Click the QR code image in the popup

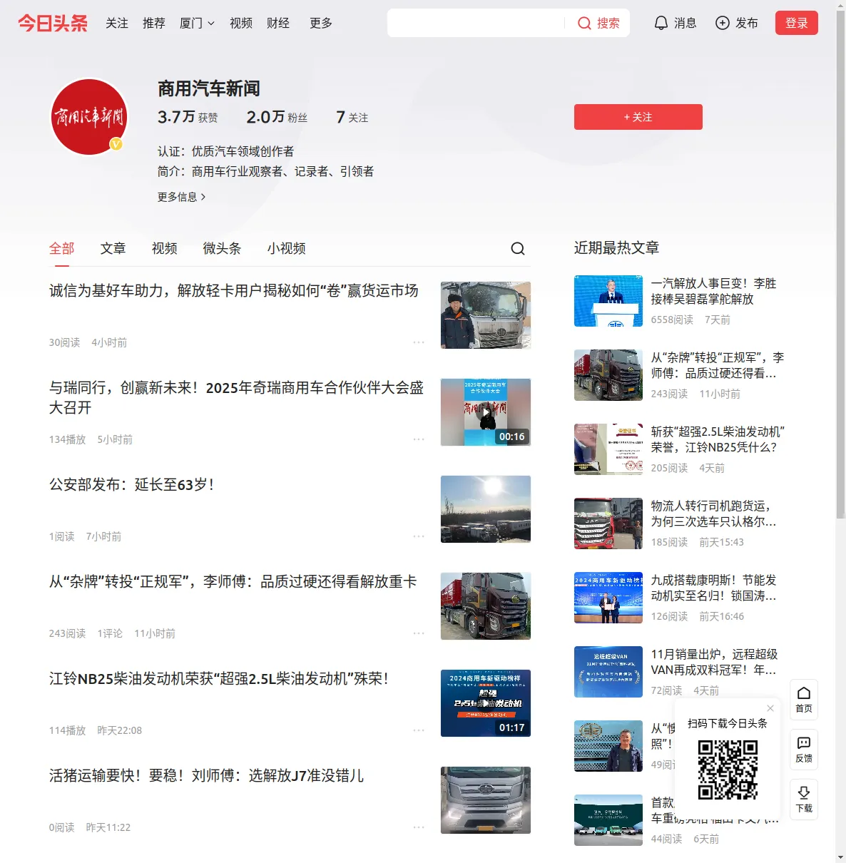(728, 769)
